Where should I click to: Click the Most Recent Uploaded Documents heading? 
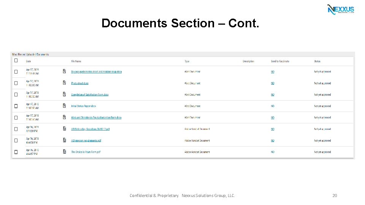(30, 54)
